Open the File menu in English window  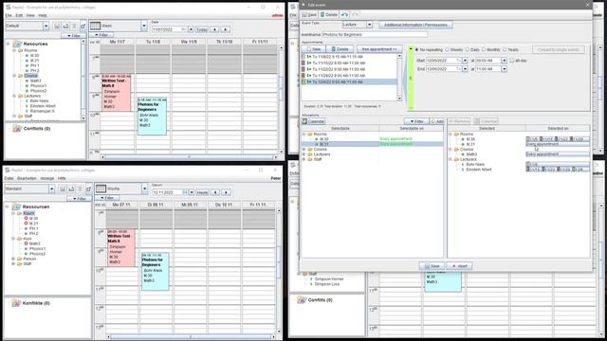9,15
